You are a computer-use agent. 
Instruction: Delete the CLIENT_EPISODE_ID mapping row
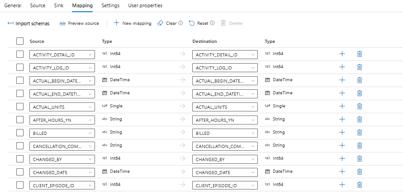(x=360, y=185)
